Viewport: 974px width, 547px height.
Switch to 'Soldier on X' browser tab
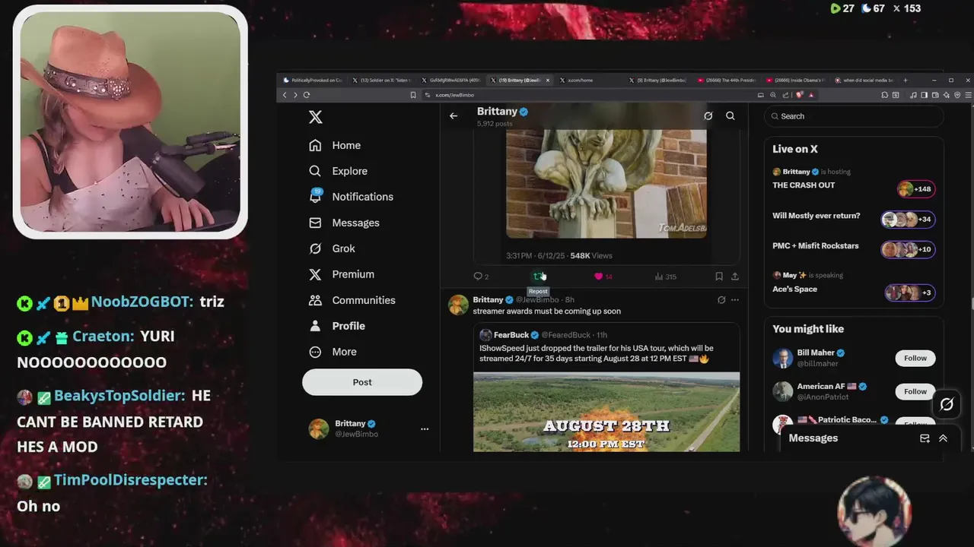[383, 80]
